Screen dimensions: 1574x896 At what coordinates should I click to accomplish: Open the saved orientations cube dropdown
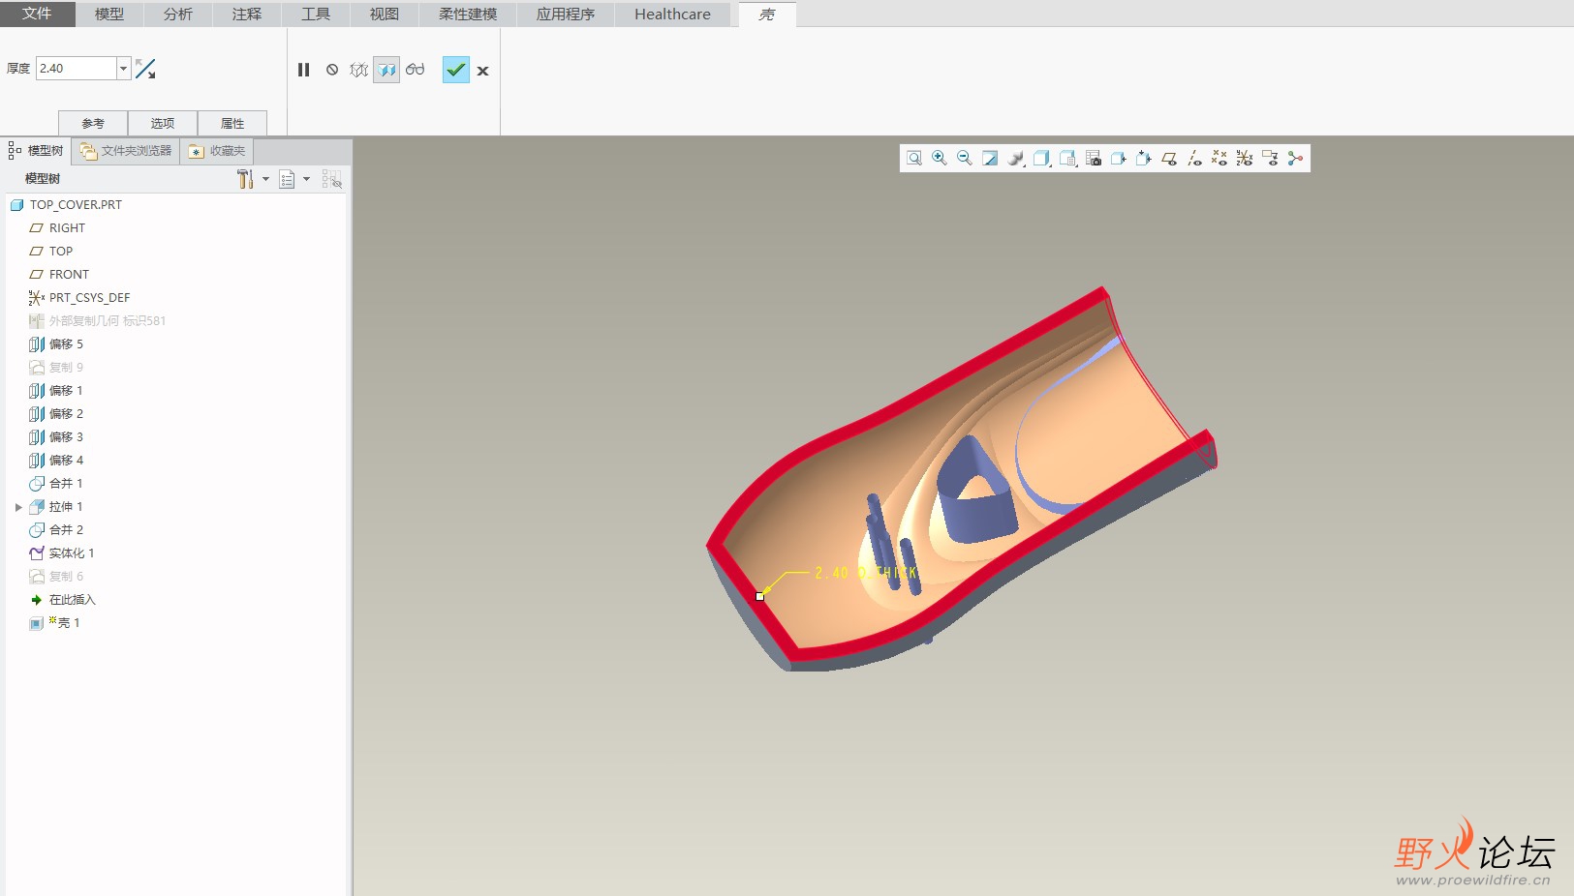(1041, 159)
